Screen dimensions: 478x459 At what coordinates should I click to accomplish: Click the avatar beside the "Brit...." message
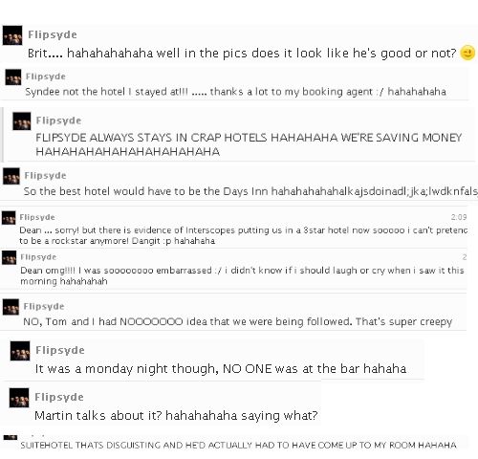pos(12,35)
